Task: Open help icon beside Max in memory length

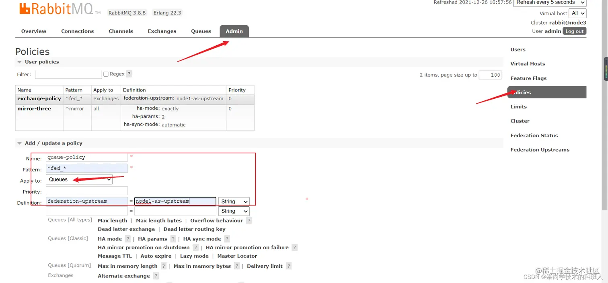Action: tap(164, 266)
